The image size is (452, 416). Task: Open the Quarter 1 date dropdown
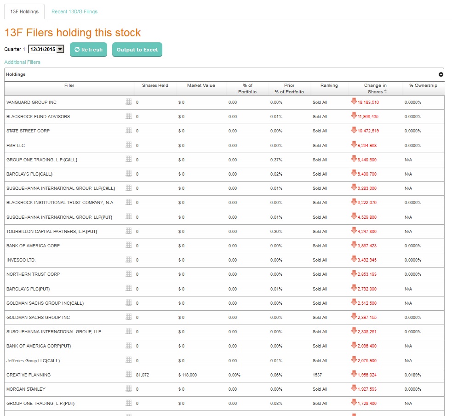point(60,50)
